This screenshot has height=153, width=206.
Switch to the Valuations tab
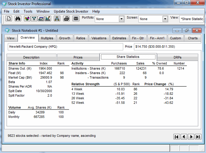coord(99,38)
